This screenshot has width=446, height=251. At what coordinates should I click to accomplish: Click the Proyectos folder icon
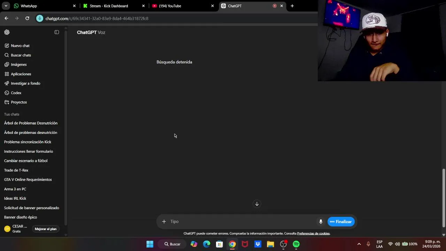click(7, 102)
